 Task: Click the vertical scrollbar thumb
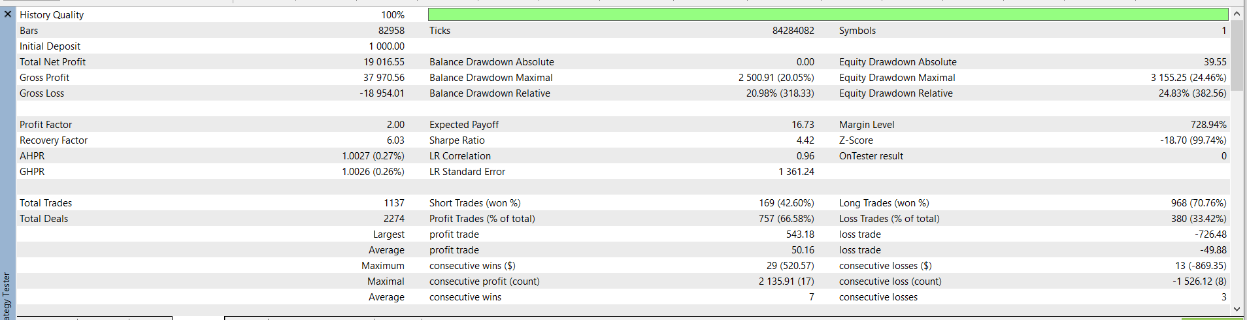pos(1237,52)
